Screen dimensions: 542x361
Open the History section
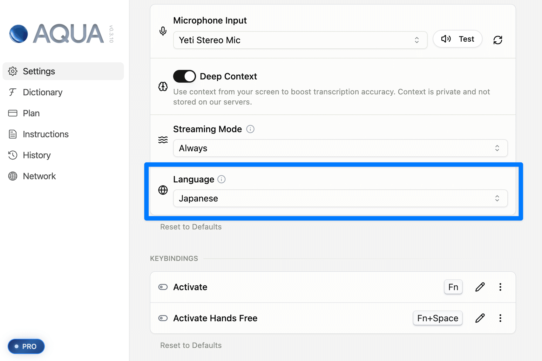(x=37, y=155)
